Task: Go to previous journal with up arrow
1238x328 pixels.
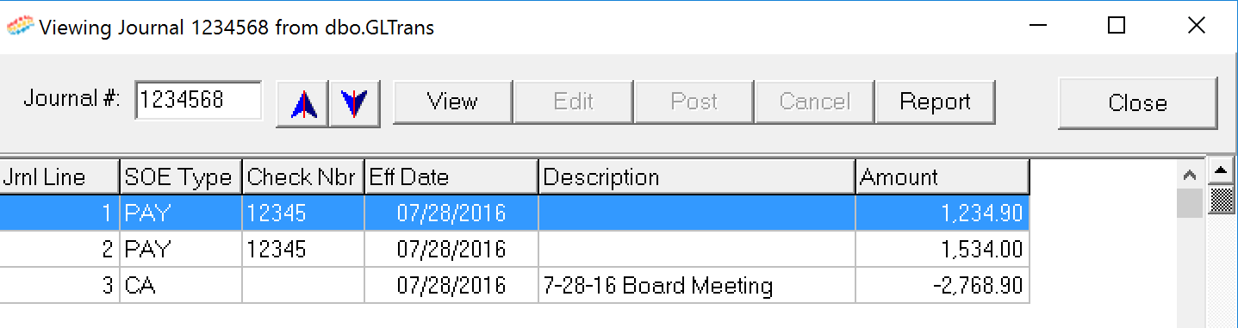Action: pos(302,103)
